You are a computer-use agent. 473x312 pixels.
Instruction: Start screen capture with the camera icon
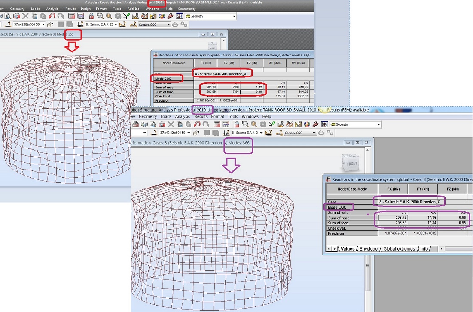(16, 16)
